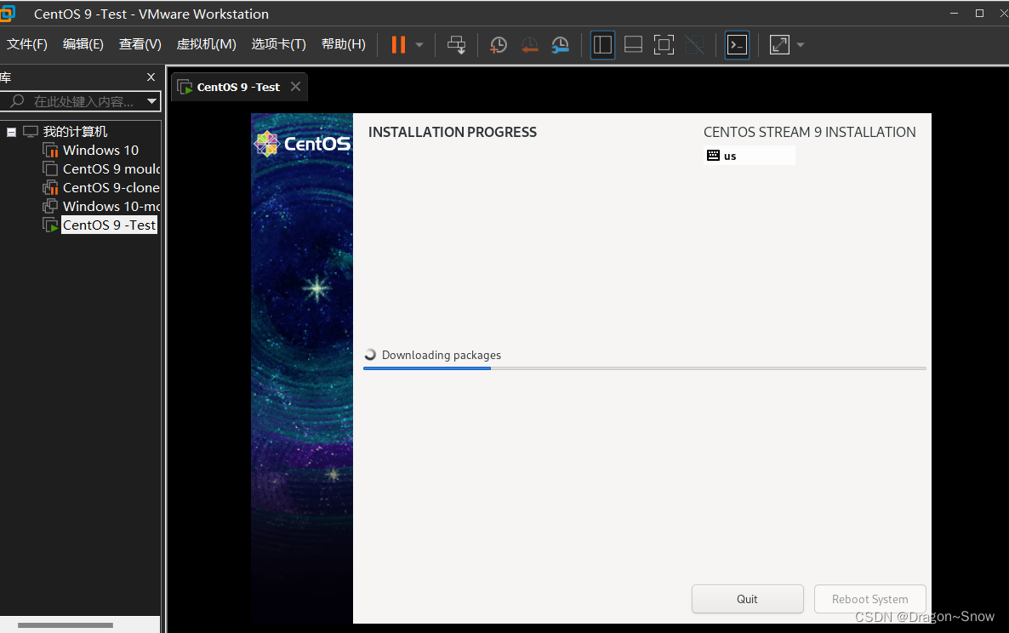This screenshot has height=633, width=1009.
Task: Click the us keyboard layout indicator
Action: click(749, 156)
